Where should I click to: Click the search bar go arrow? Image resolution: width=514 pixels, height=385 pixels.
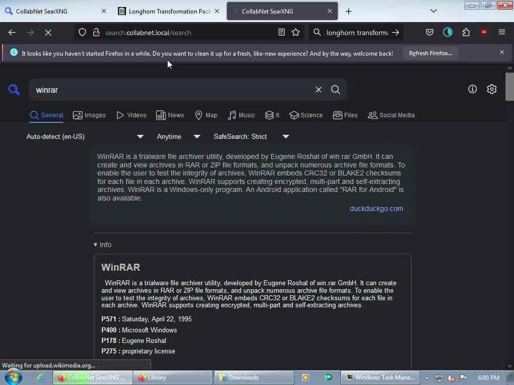[396, 33]
